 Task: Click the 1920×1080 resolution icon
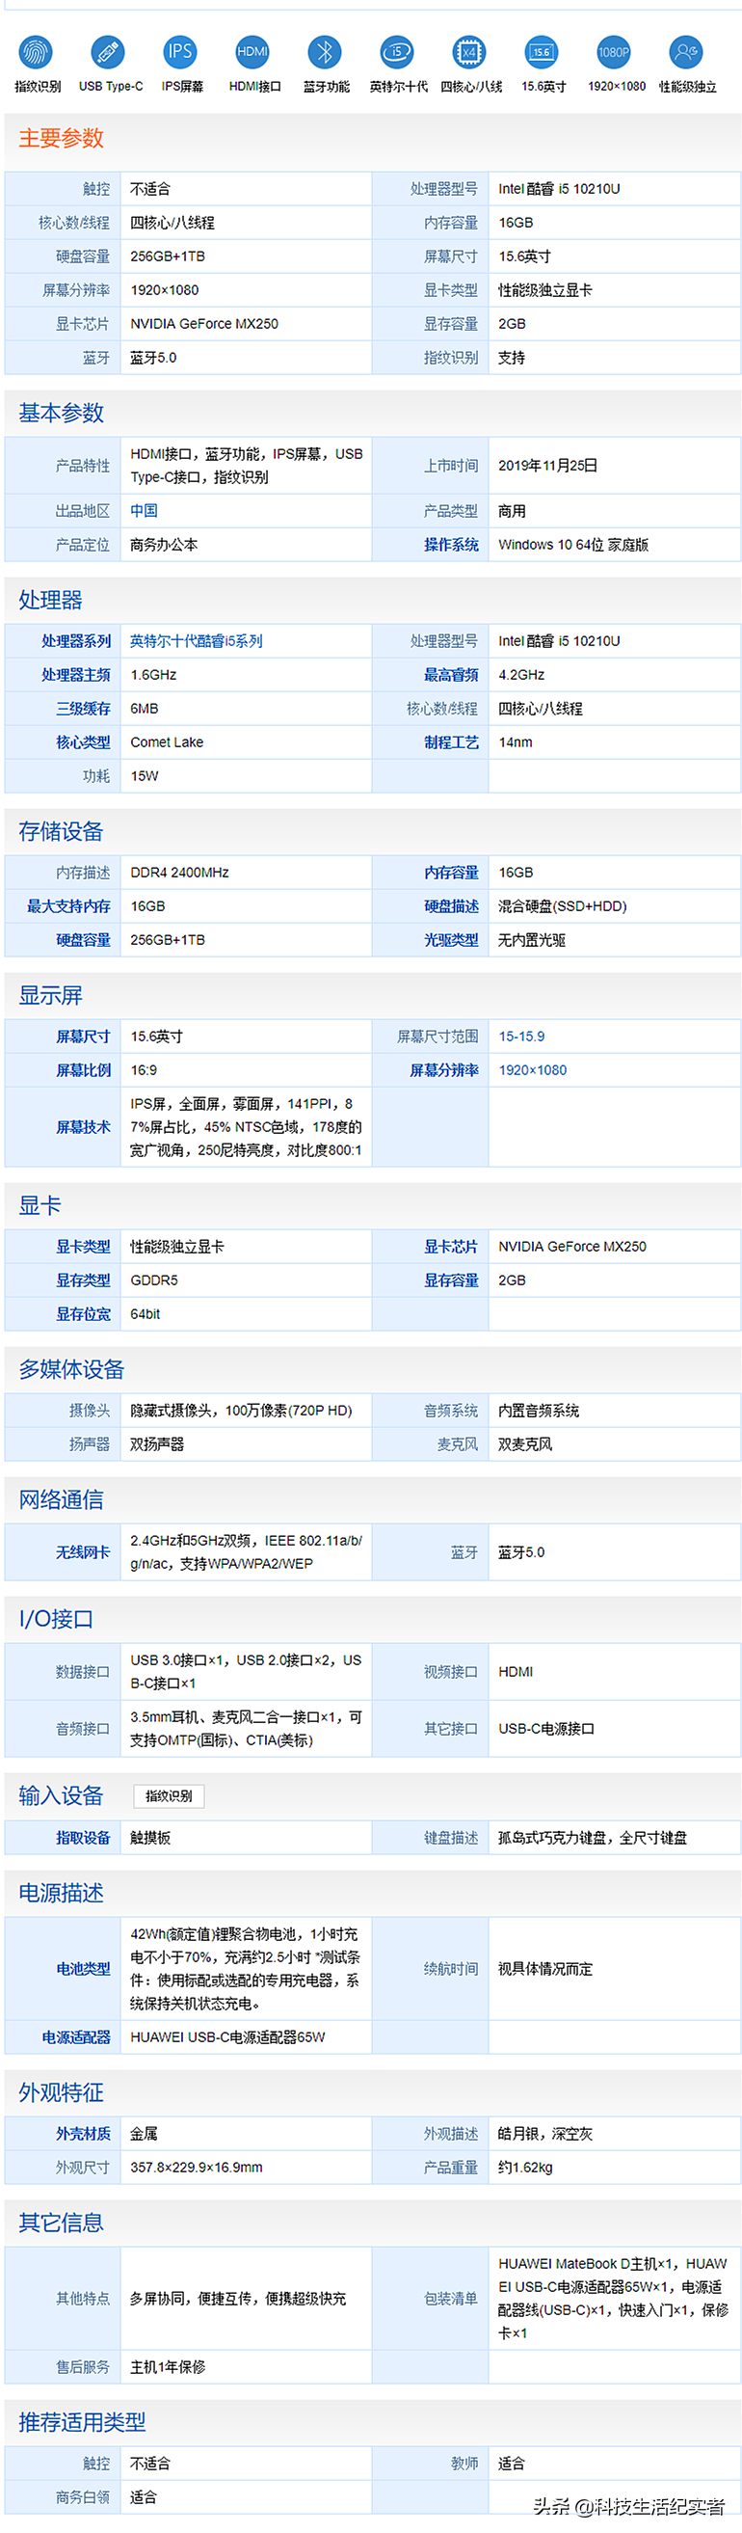coord(614,52)
